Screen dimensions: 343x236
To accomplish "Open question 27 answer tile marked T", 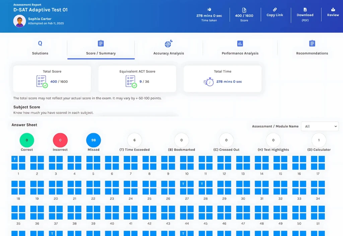I will click(183, 184).
